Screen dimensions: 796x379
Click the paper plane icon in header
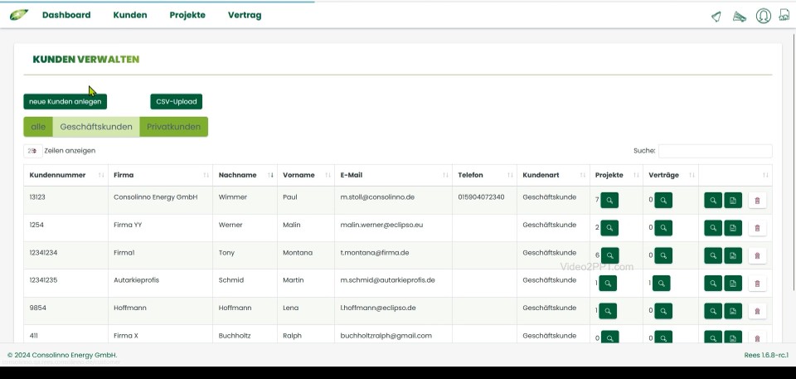click(716, 17)
